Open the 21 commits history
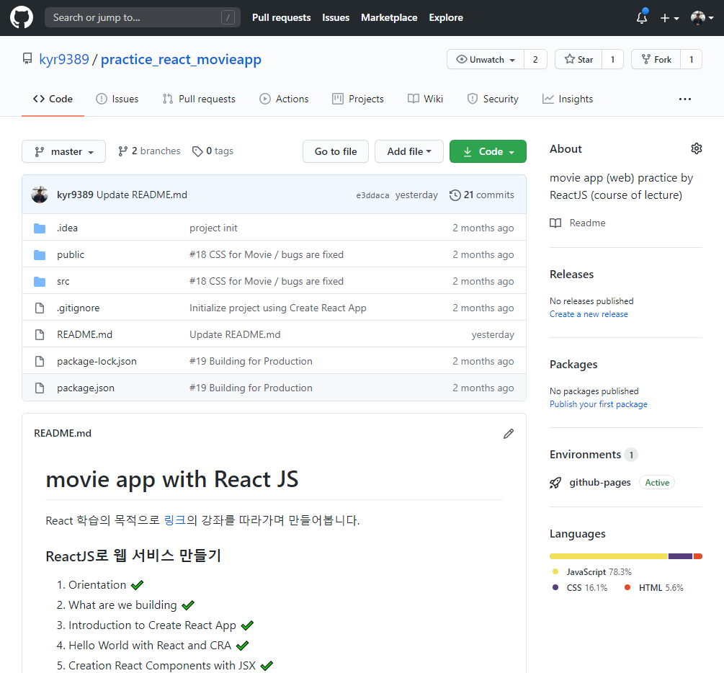Image resolution: width=724 pixels, height=673 pixels. [x=482, y=195]
